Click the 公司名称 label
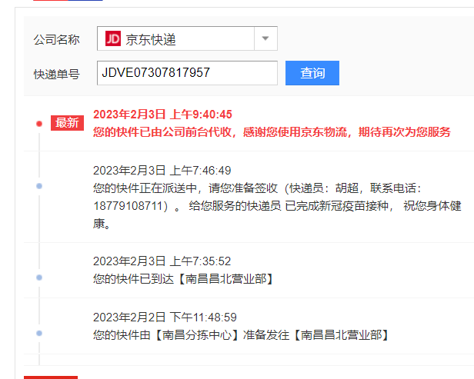The height and width of the screenshot is (379, 474). (56, 39)
